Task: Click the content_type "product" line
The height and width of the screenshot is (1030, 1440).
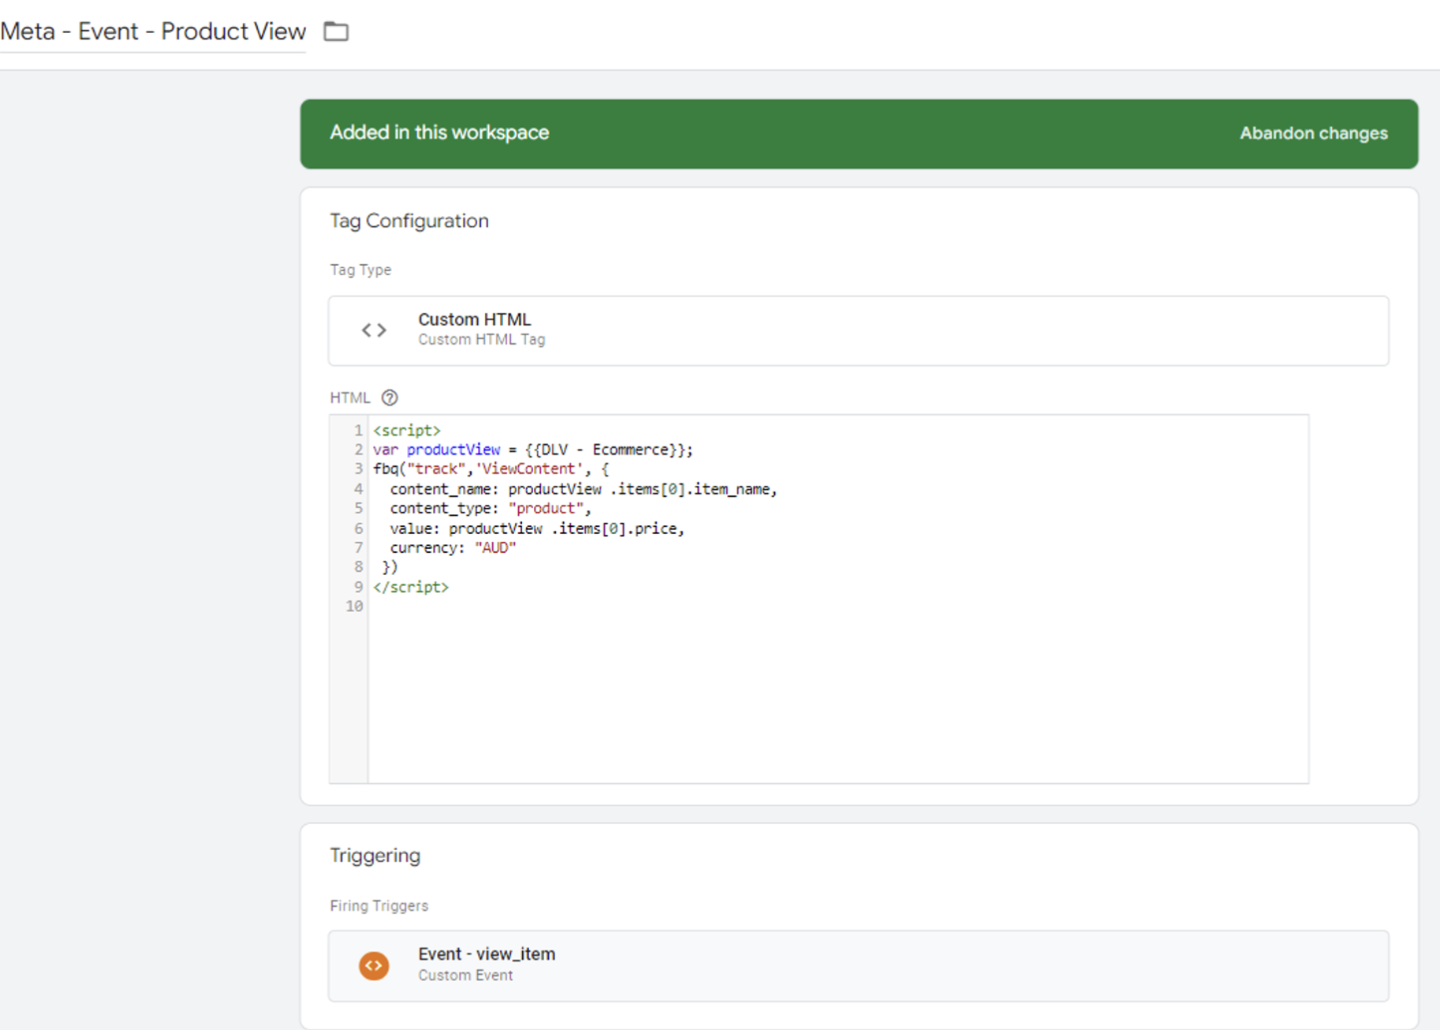Action: click(491, 509)
